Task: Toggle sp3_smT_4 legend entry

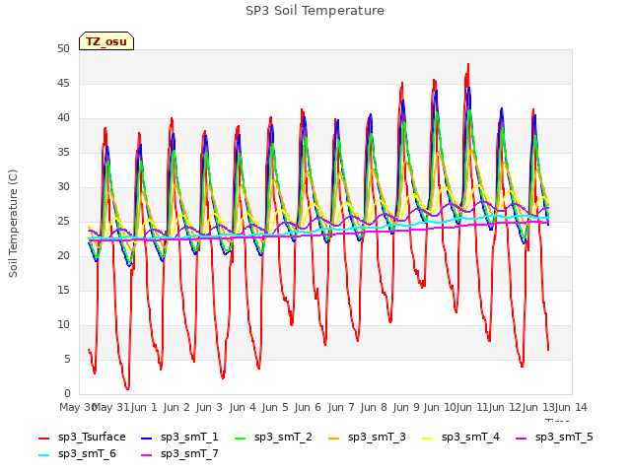Action: click(x=460, y=438)
